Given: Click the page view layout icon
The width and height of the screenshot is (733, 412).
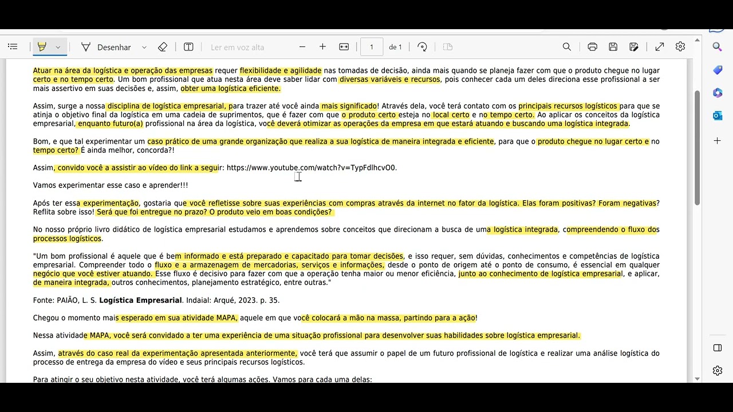Looking at the screenshot, I should (448, 47).
